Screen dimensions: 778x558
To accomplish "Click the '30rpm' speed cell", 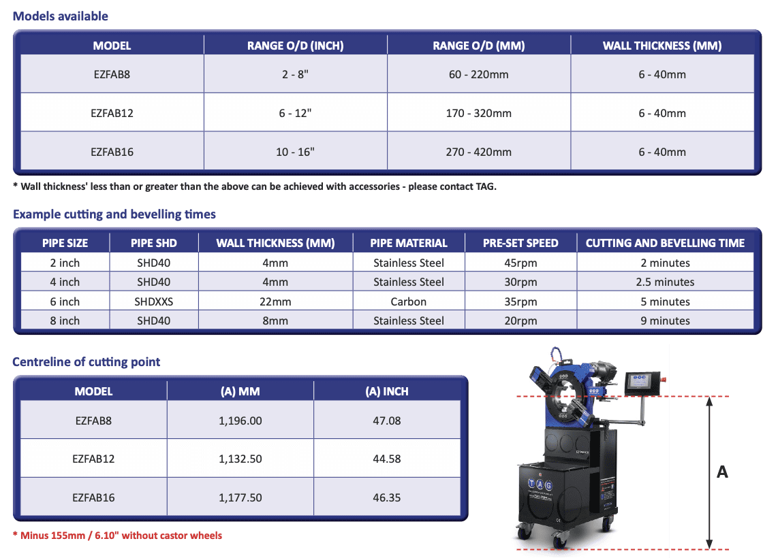I will click(x=520, y=282).
